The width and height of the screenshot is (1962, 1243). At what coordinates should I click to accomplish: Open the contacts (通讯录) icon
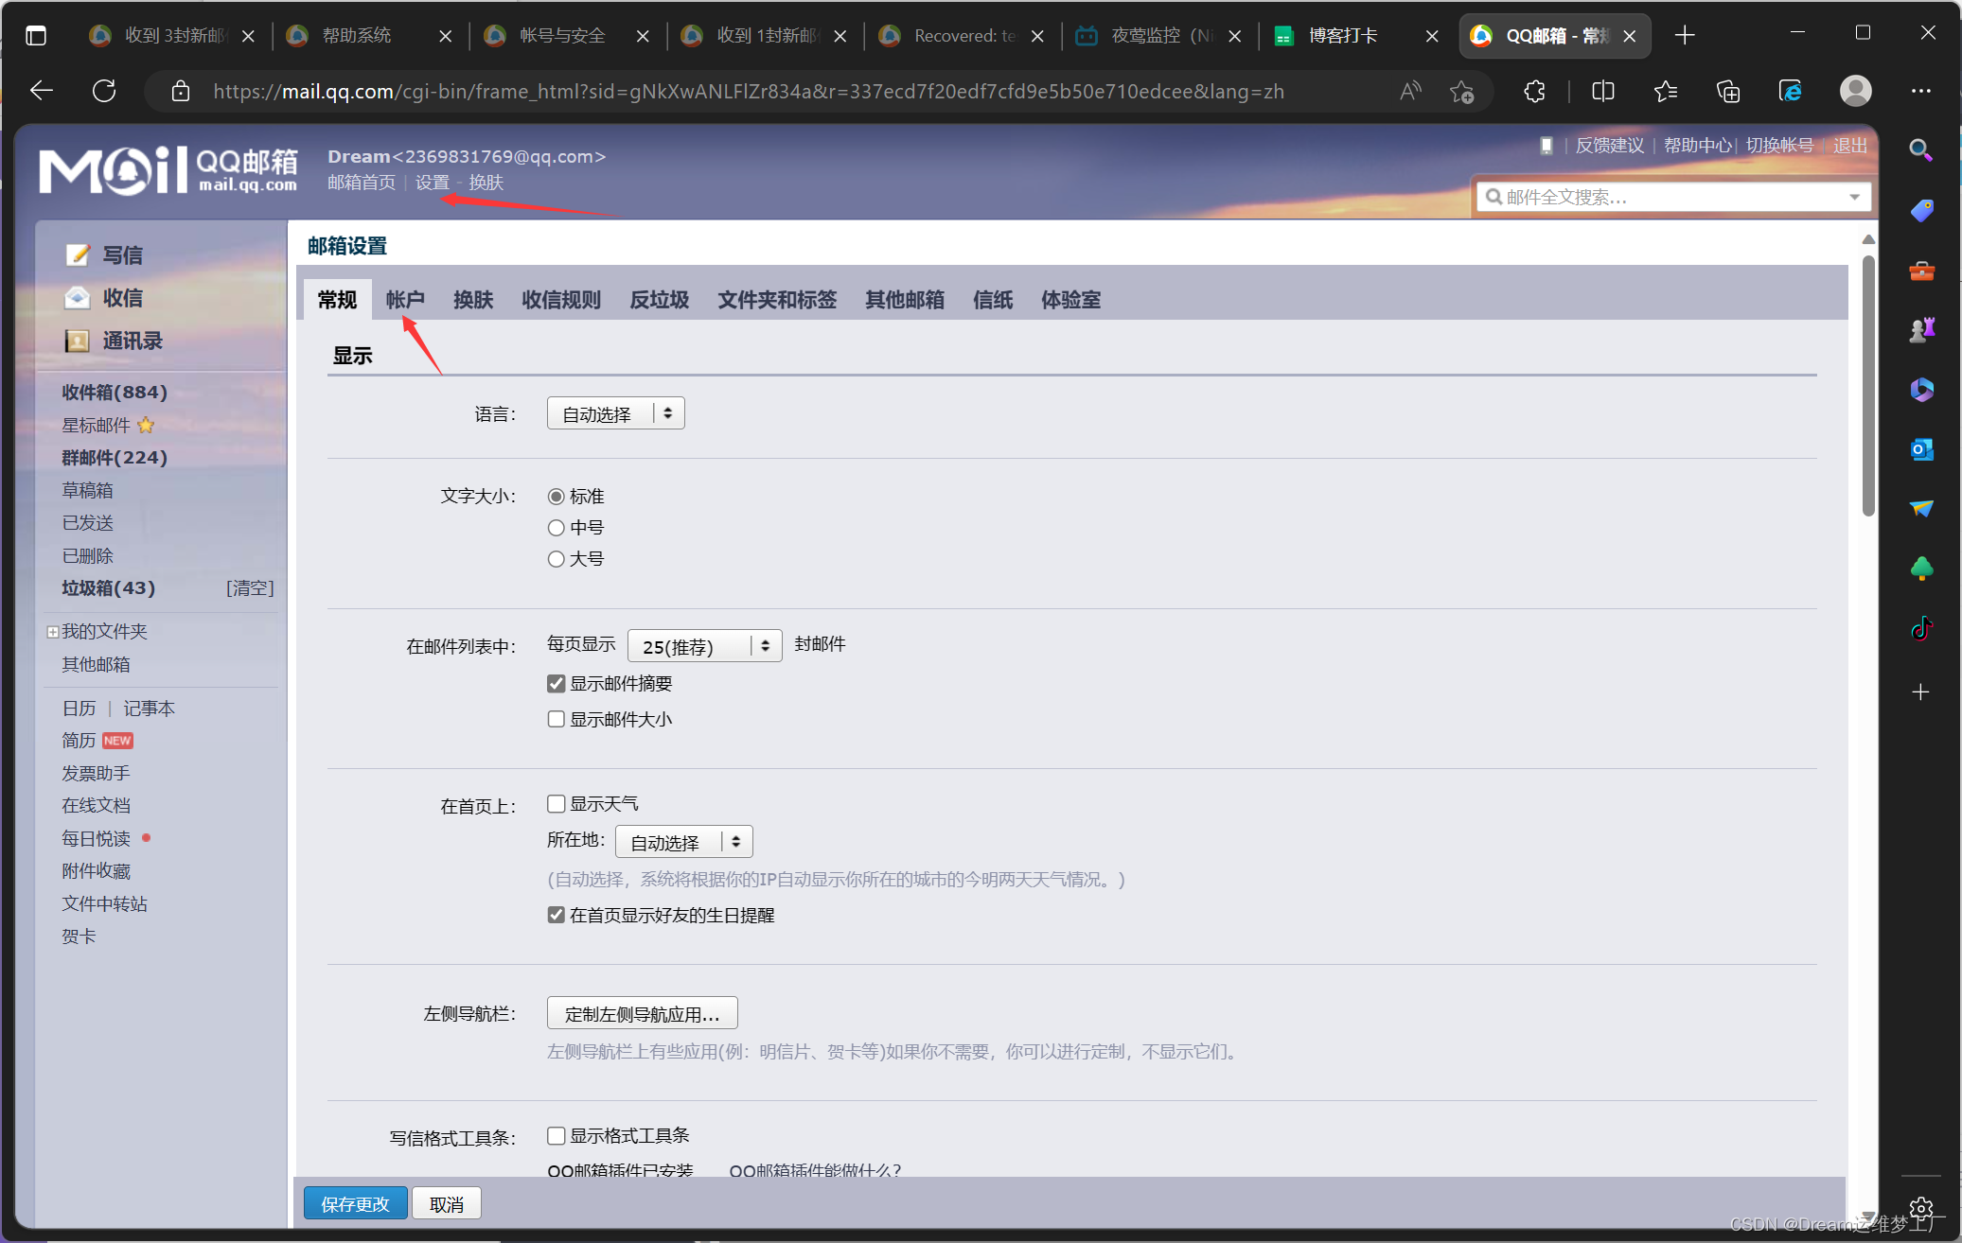(x=78, y=341)
